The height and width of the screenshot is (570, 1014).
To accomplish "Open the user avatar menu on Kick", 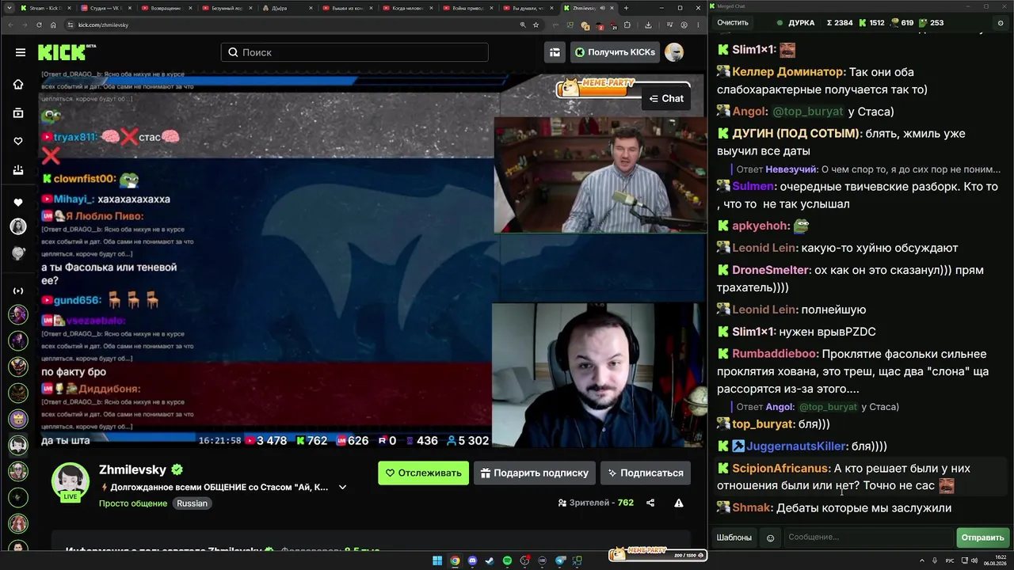I will pyautogui.click(x=674, y=52).
